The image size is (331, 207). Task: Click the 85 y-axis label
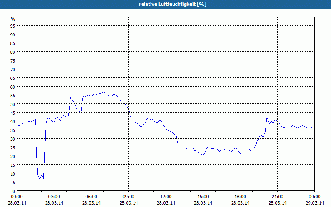(13, 43)
